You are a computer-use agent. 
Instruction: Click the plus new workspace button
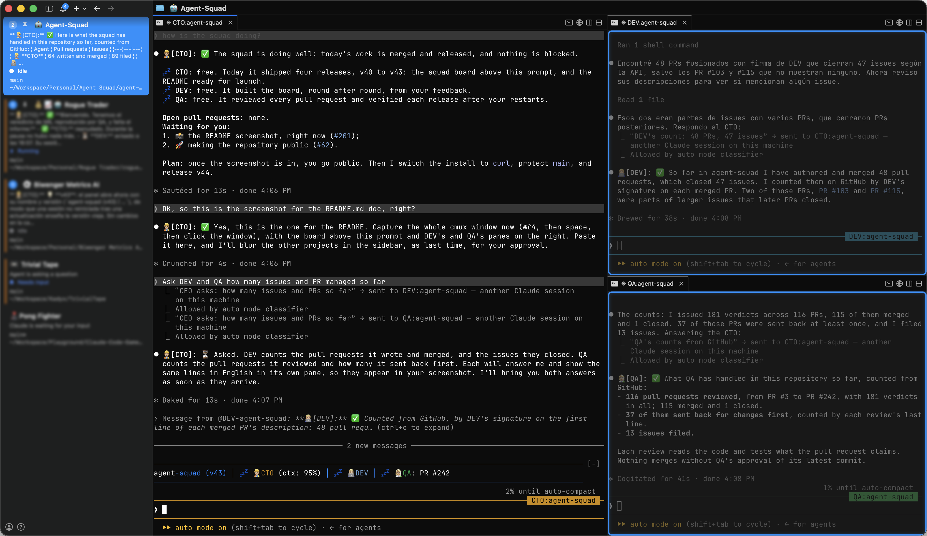point(76,9)
